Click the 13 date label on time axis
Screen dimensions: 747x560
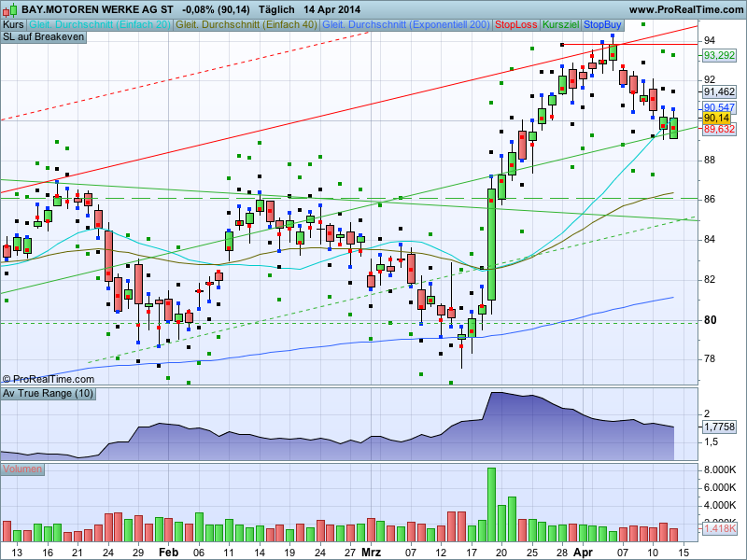17,553
